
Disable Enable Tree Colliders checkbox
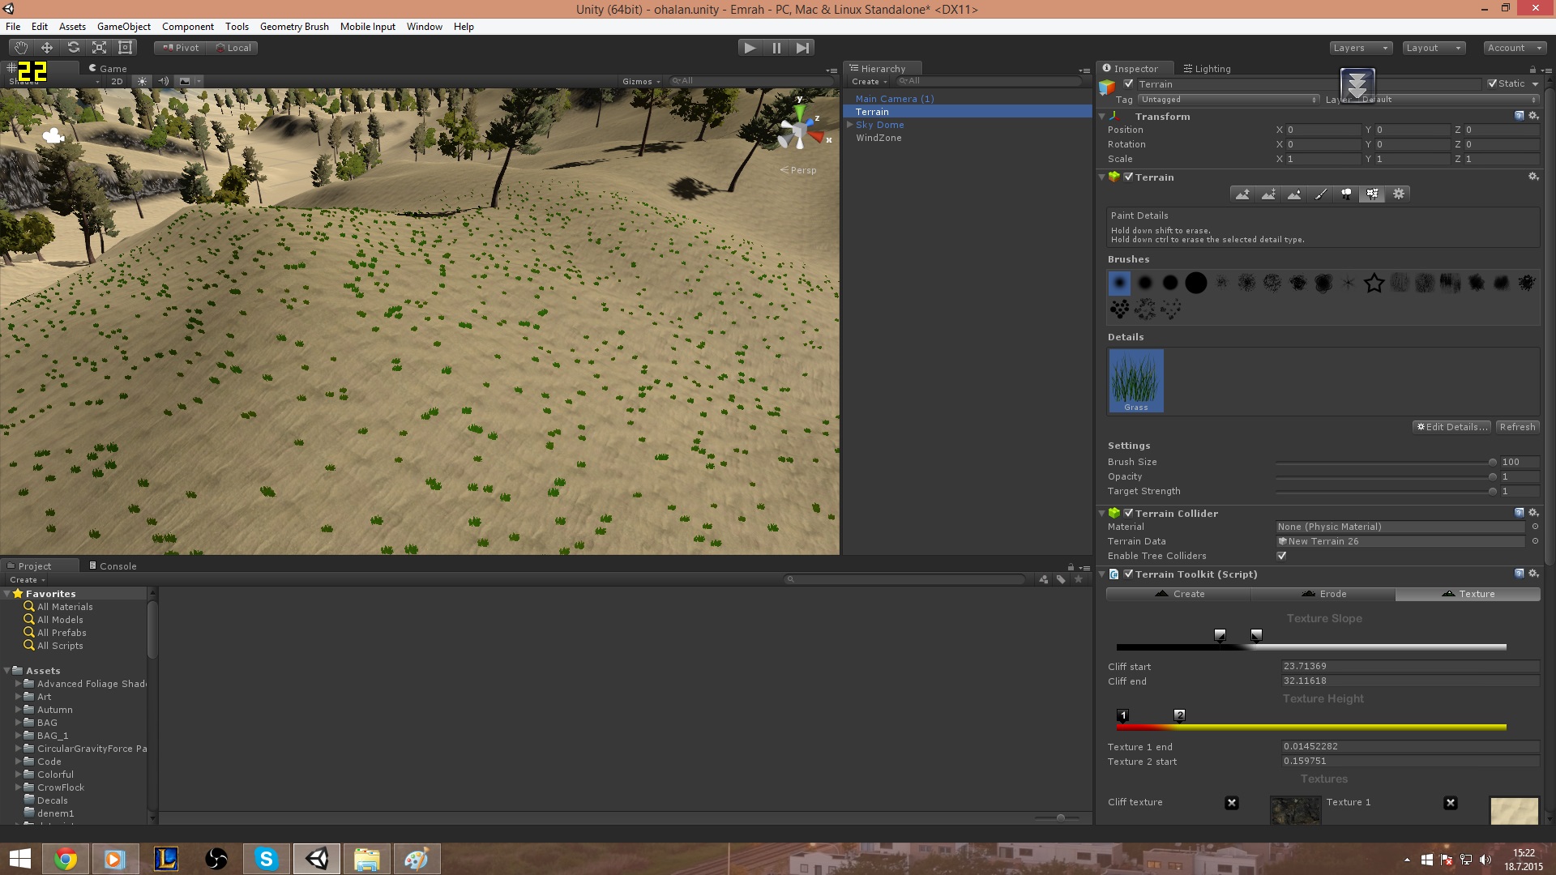[x=1281, y=556]
